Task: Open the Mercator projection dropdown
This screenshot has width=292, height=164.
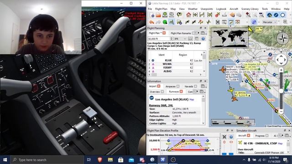Action: 270,22
